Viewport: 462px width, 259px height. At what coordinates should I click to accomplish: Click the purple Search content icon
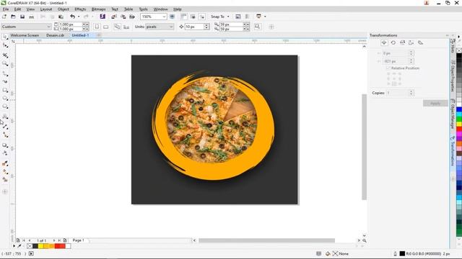pos(103,17)
